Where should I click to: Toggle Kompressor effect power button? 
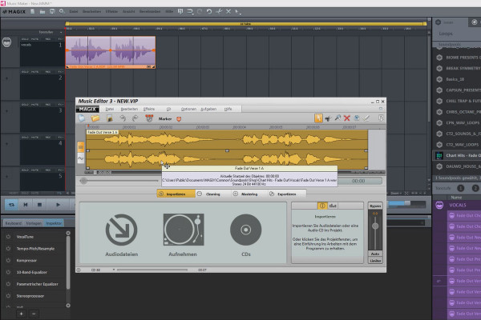(8, 260)
